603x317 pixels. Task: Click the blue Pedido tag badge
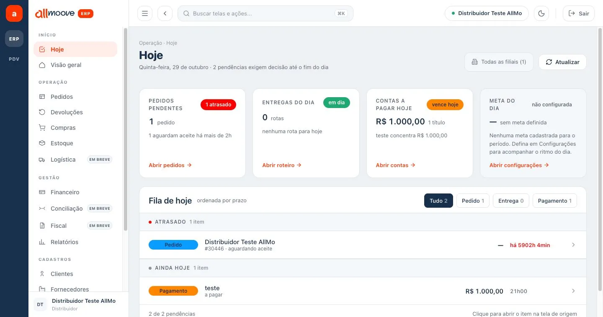coord(173,245)
